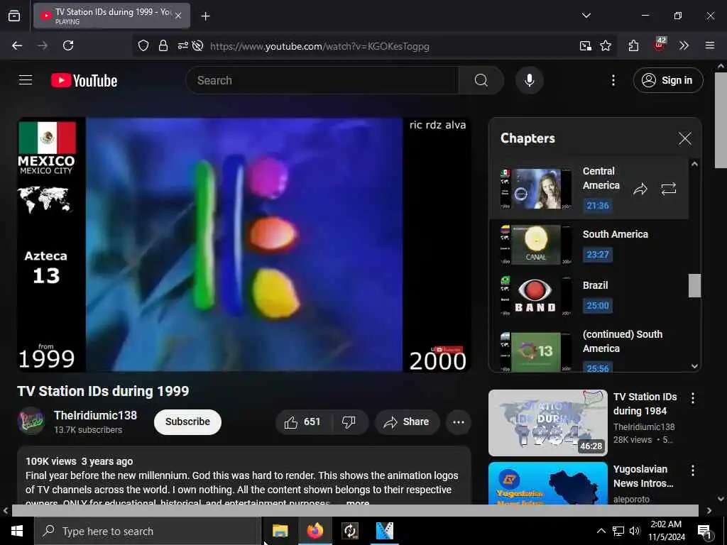
Task: Close the TV Station IDs tab
Action: (x=178, y=16)
